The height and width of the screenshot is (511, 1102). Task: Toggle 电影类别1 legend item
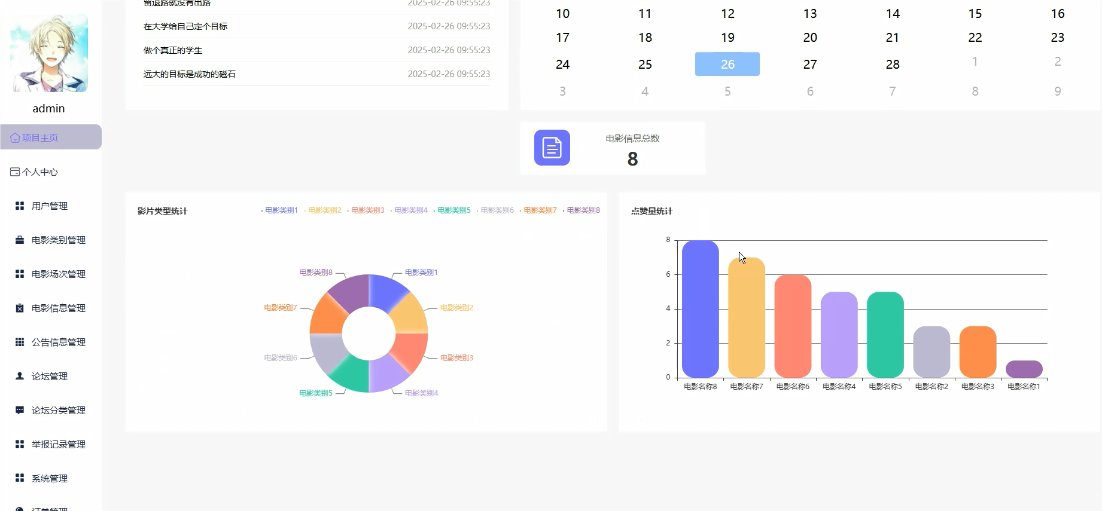[x=279, y=210]
